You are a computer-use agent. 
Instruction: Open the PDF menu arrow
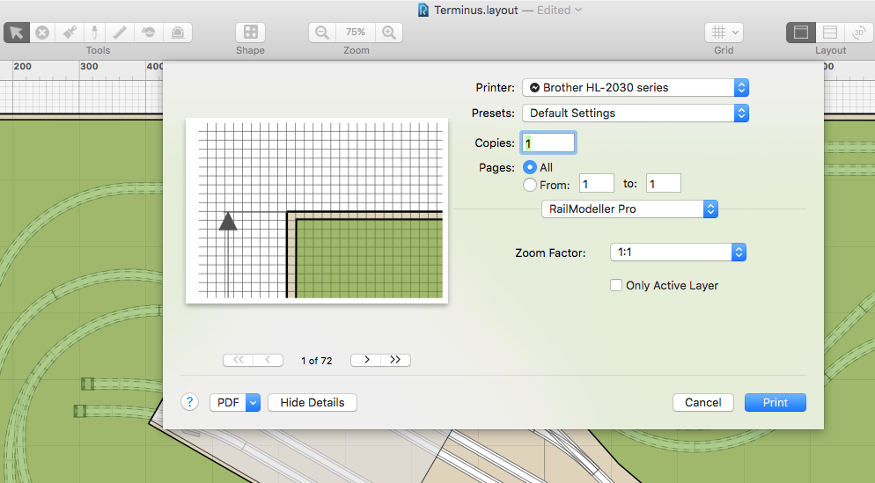coord(253,402)
